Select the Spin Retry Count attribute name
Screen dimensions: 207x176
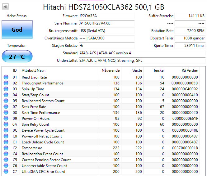[x=35, y=124]
